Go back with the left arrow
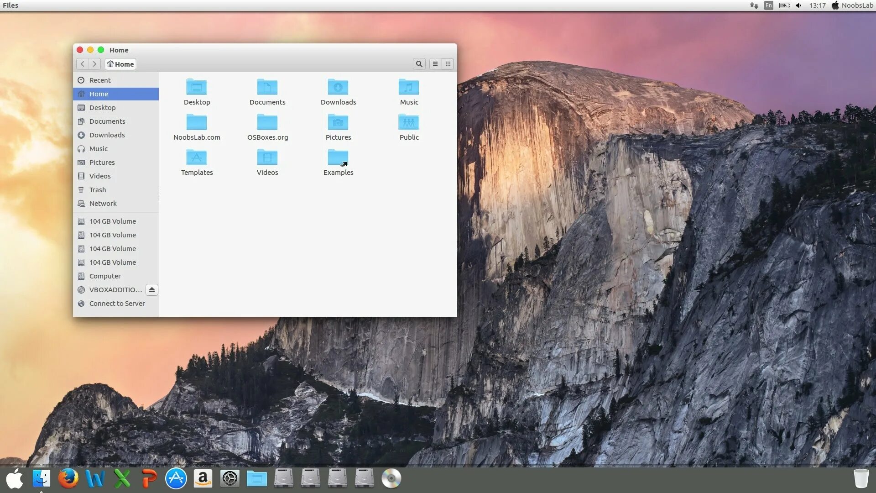Screen dimensions: 876x493 point(83,64)
